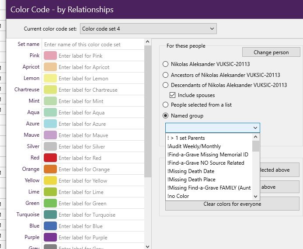
Task: Choose the Blue color swatch
Action: [x=50, y=226]
